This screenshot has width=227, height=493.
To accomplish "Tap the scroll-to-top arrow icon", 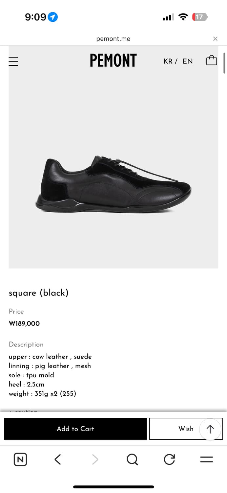I will point(210,429).
